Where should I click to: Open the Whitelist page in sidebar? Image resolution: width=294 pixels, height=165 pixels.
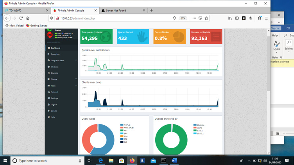[54, 67]
